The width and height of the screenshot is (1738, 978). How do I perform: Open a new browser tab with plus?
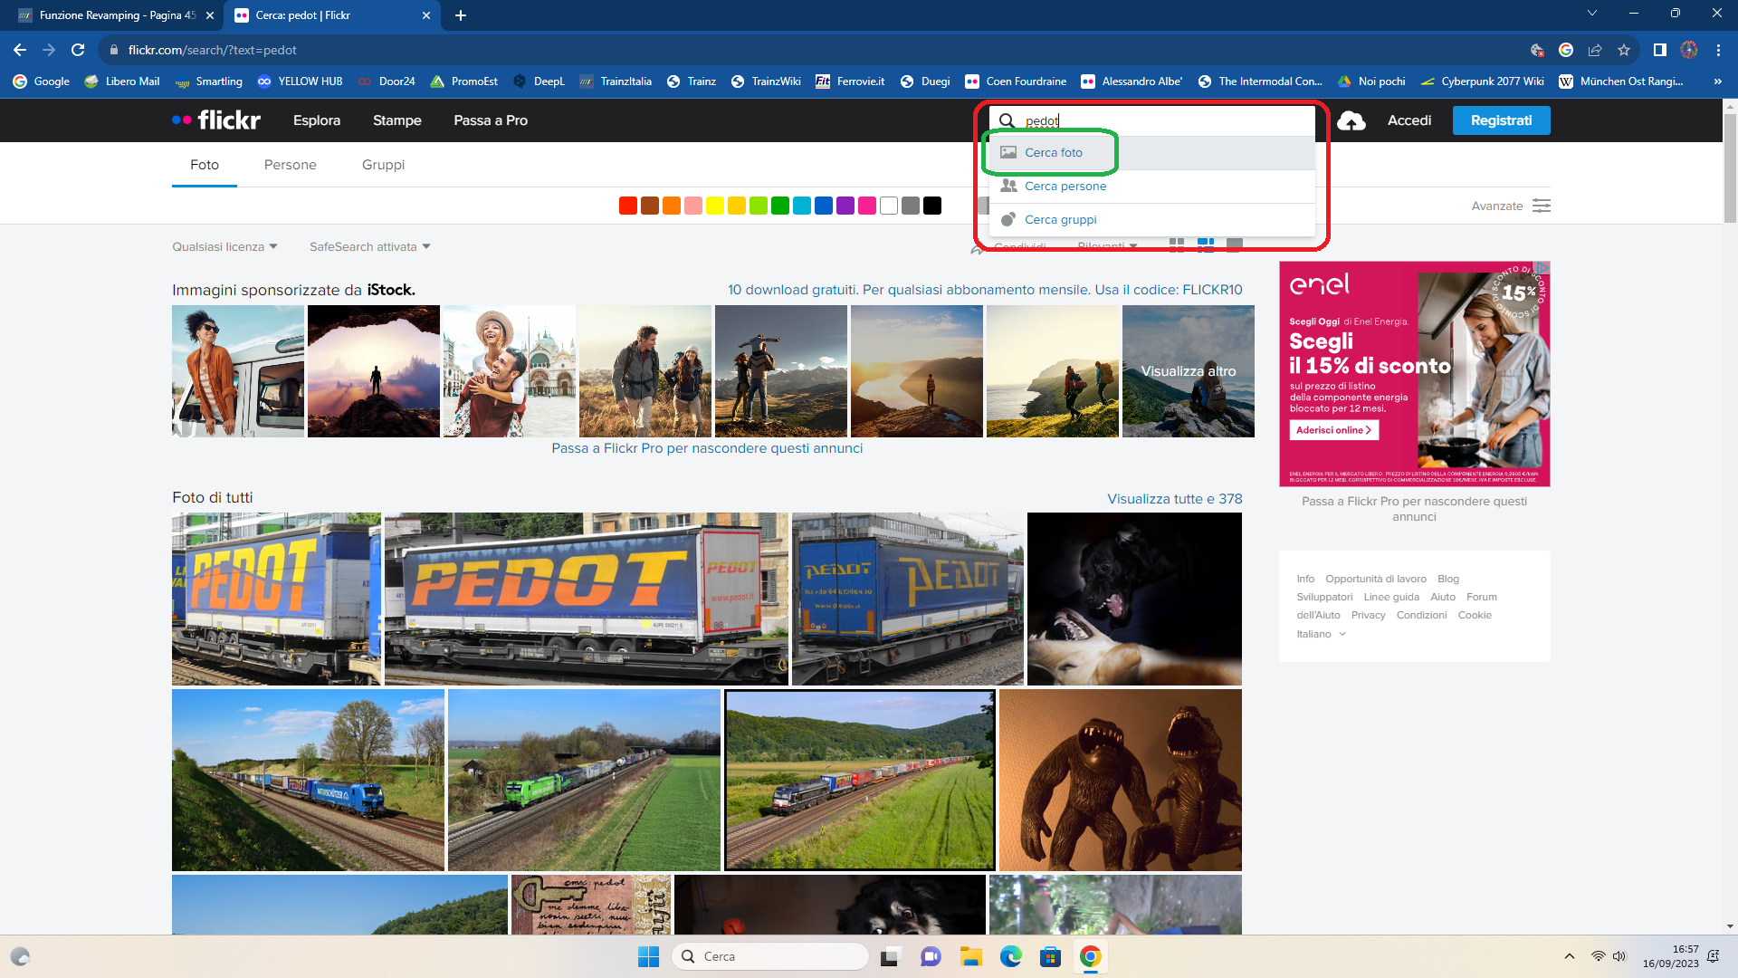[x=461, y=15]
